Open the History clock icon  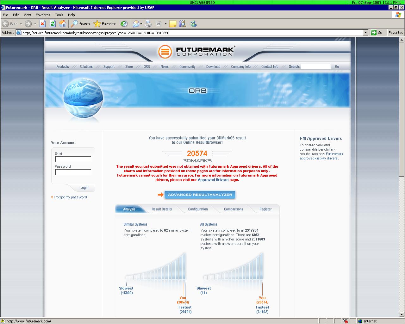pos(124,24)
